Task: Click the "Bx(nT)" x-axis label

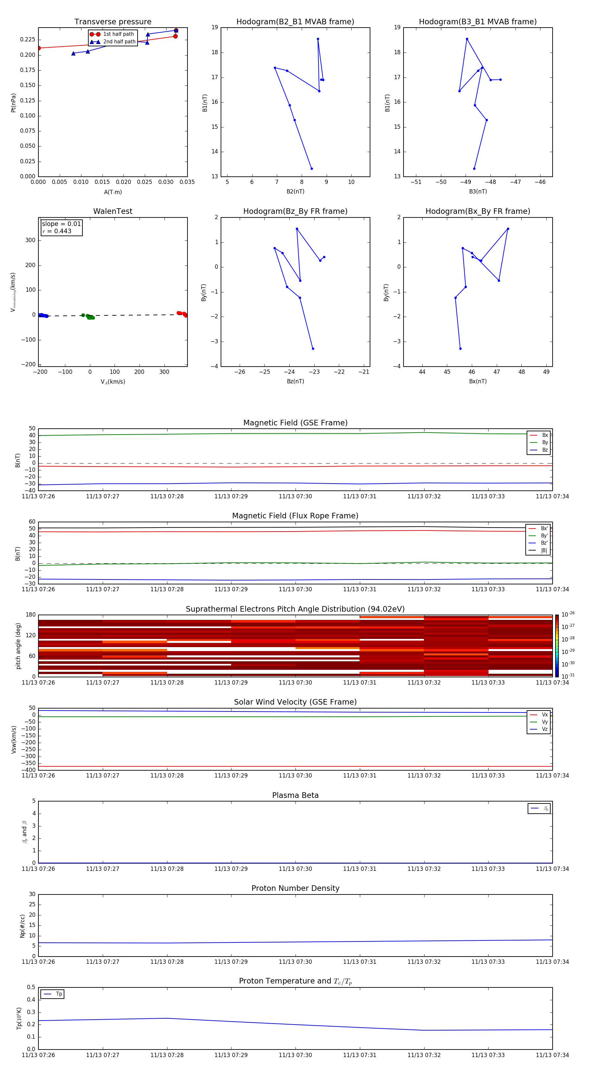Action: [x=478, y=381]
